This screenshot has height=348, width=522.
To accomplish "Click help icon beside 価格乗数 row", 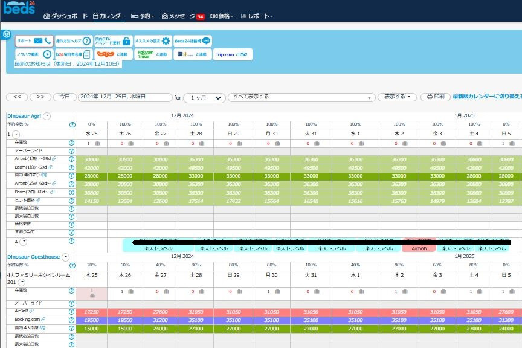I will [x=71, y=225].
